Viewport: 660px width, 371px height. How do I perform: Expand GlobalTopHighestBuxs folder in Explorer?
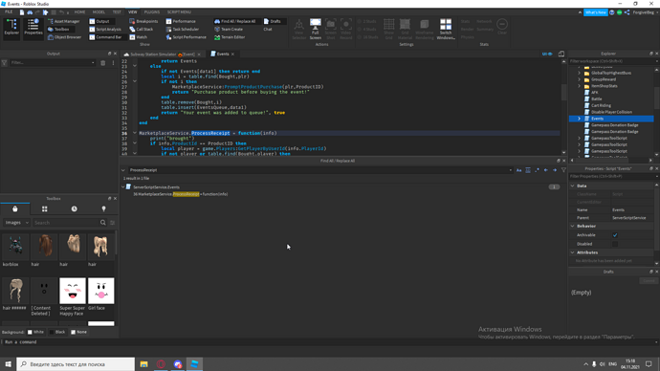point(580,73)
